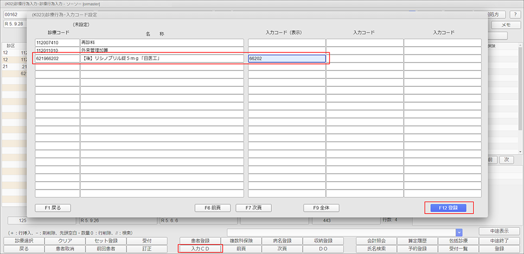The height and width of the screenshot is (254, 524).
Task: Open the dropdown arrow beside 中途表示
Action: click(459, 231)
